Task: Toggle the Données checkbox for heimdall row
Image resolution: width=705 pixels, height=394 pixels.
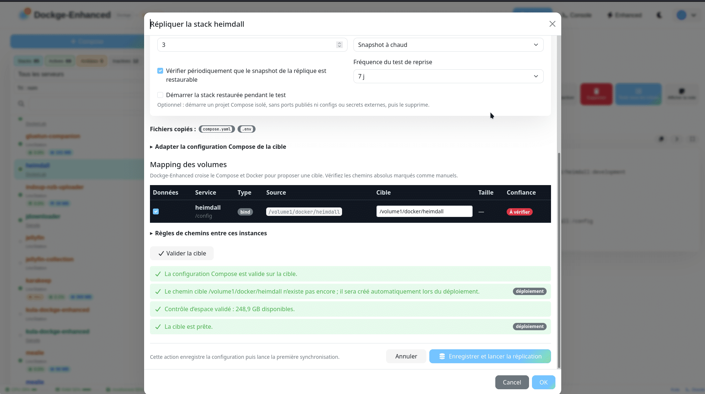Action: point(156,211)
